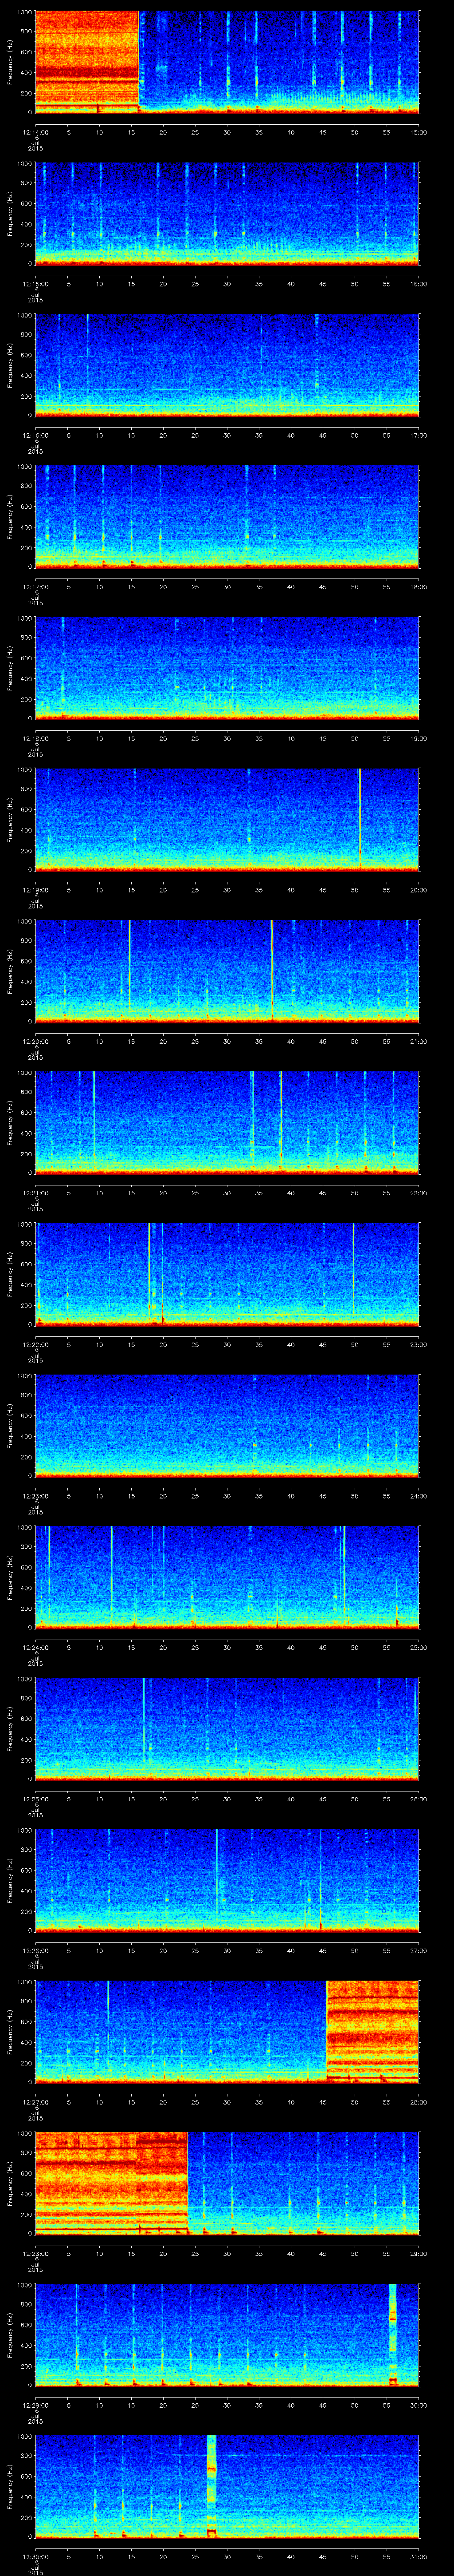Screen dimensions: 454x2576
Task: Click the quiet blue 12:23:00 spectrogram panel
Action: 227,1425
